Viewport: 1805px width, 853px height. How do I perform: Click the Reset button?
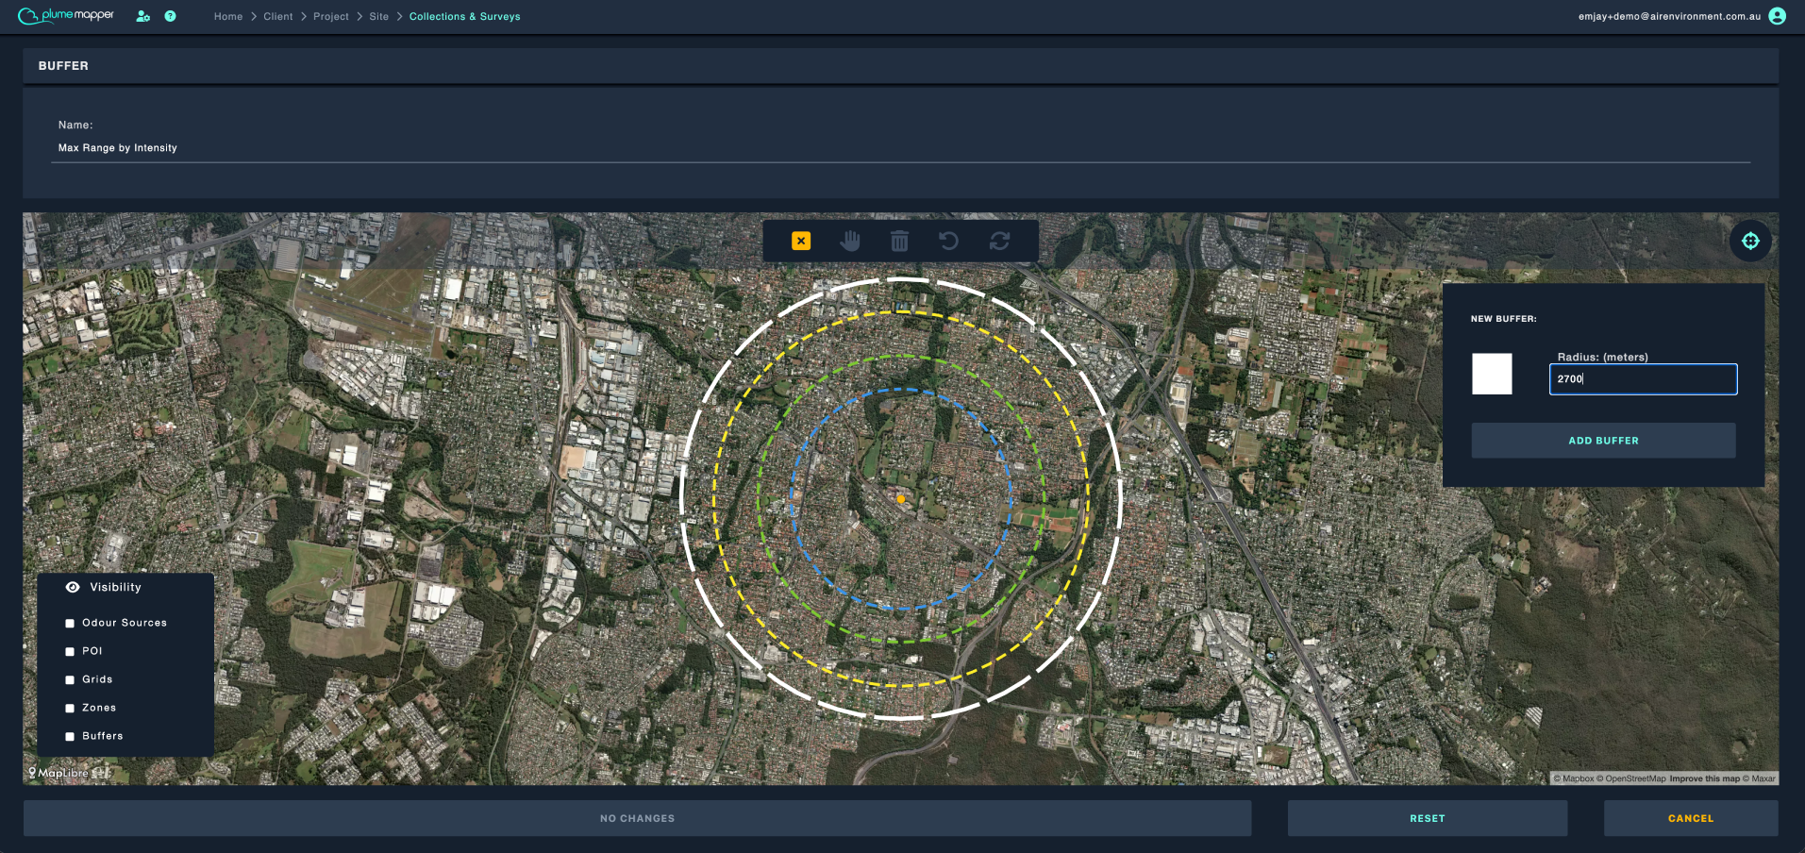[1428, 818]
